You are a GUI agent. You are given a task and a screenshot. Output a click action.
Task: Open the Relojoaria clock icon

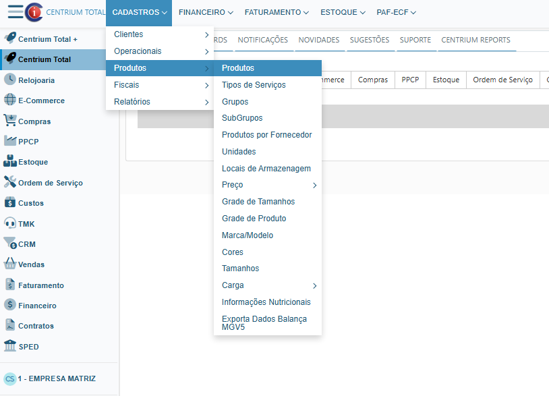(x=10, y=80)
